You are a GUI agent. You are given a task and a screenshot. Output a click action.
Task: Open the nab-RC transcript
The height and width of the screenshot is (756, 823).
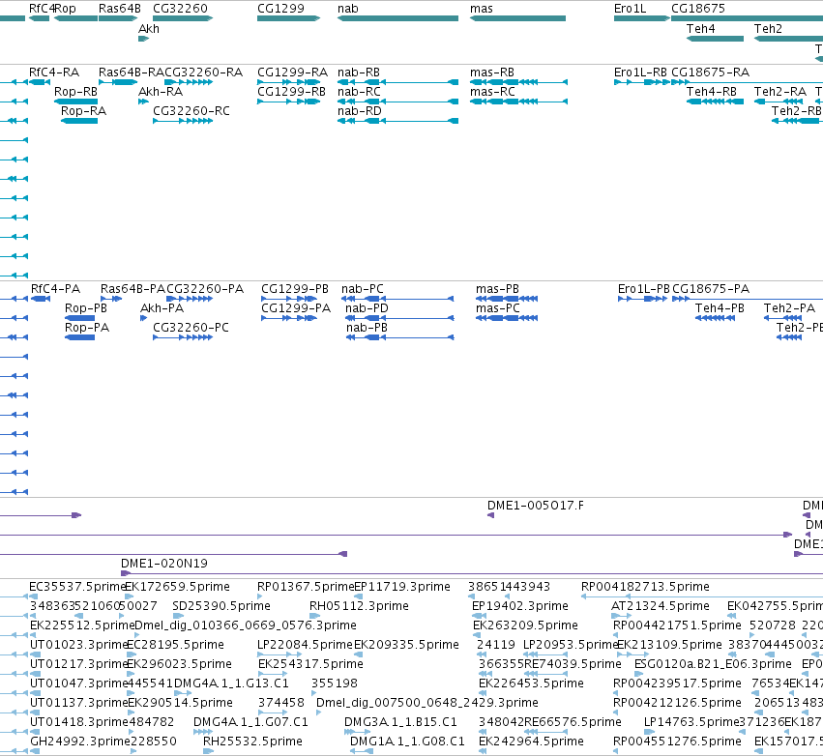[x=397, y=102]
